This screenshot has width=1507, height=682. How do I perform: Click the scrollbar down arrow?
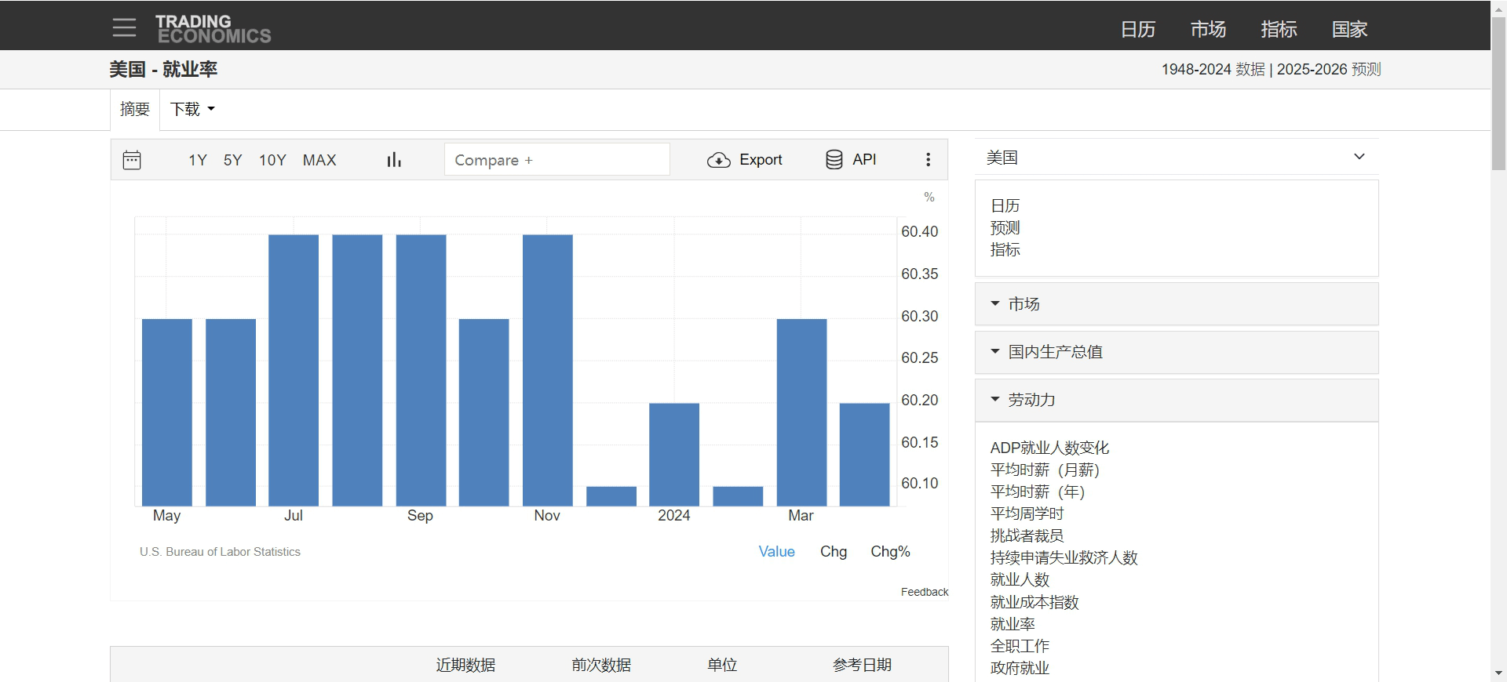(x=1498, y=673)
